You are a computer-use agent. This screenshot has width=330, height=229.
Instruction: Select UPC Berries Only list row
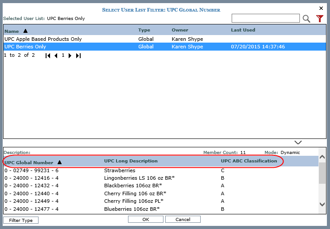coord(165,47)
